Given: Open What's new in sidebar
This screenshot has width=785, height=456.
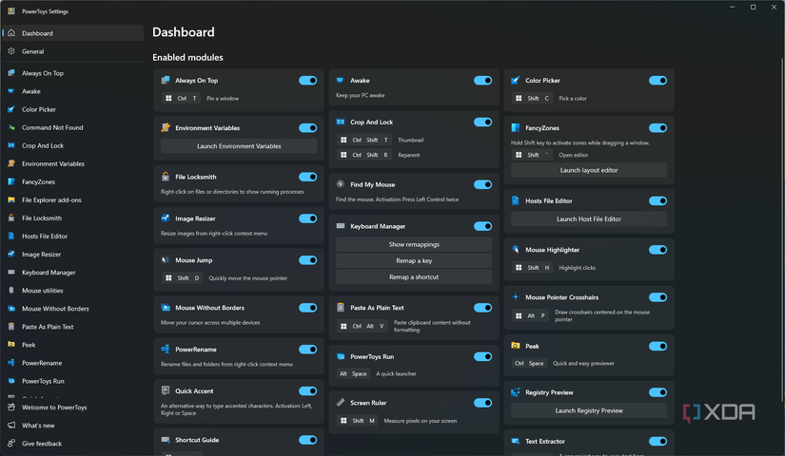Looking at the screenshot, I should (72, 426).
